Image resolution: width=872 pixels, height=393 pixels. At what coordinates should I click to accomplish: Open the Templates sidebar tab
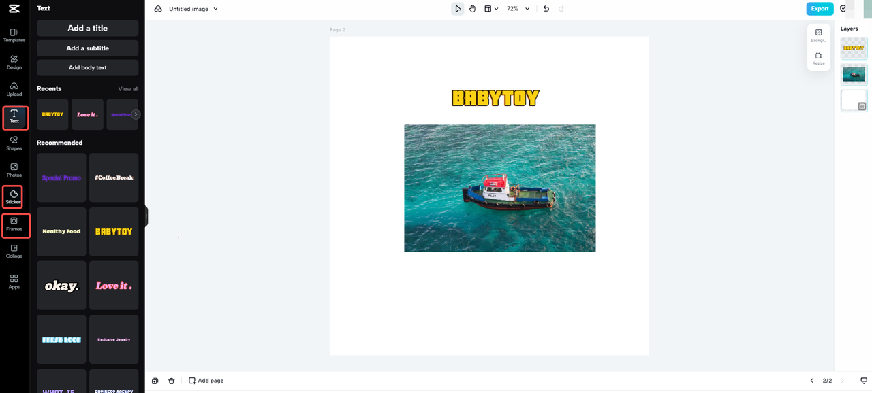14,36
